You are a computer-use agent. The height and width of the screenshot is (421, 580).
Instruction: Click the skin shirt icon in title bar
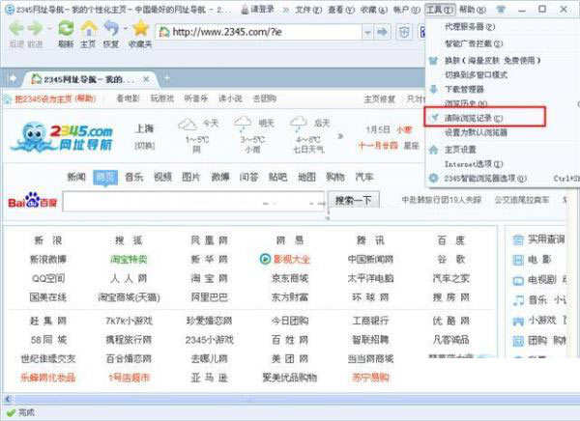point(501,10)
